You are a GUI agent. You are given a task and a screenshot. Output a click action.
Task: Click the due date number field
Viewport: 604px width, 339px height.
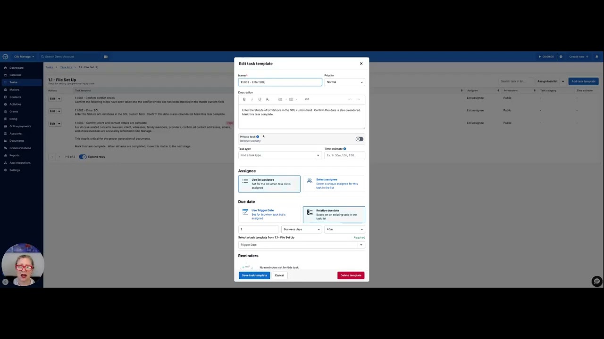(x=259, y=229)
